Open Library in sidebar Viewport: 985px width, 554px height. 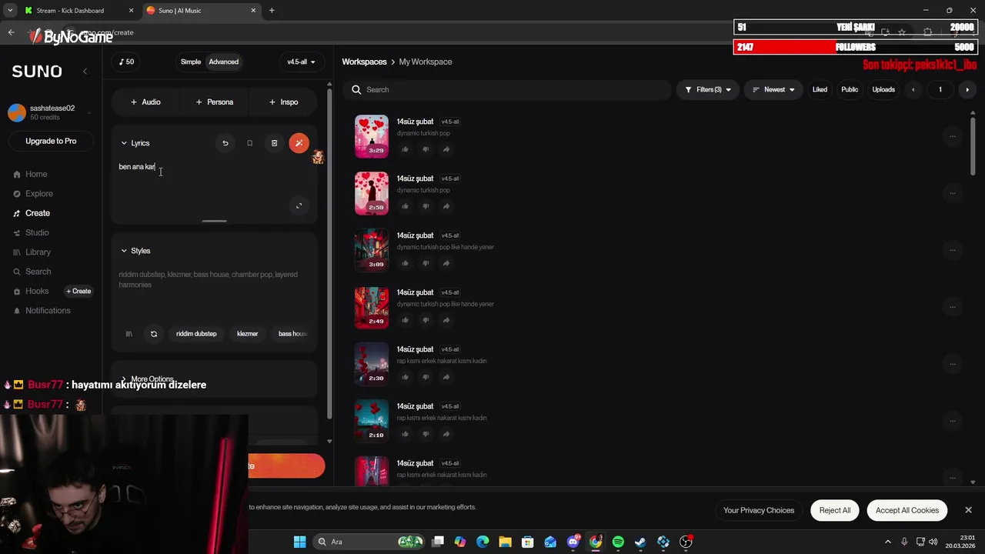pos(38,252)
